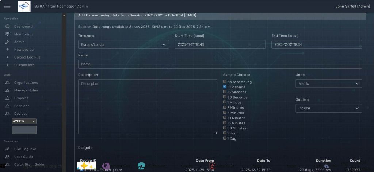
Task: Click the plus icon beside New Device
Action: (x=7, y=50)
